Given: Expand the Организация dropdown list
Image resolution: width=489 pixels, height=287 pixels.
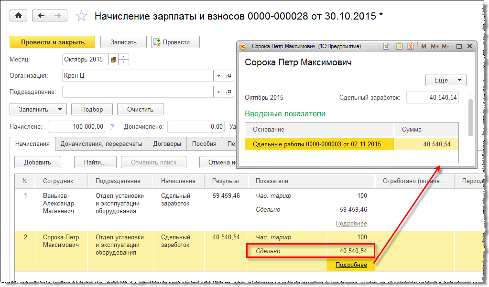Looking at the screenshot, I should tap(218, 76).
